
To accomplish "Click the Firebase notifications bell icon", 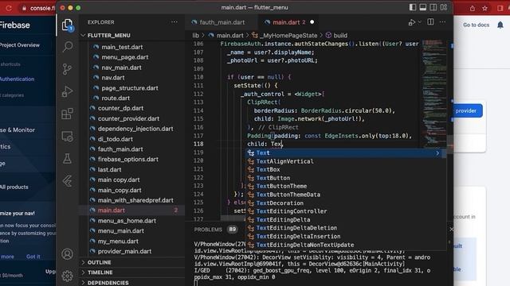I will [500, 25].
